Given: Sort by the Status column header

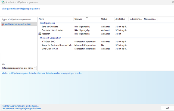Looking at the screenshot, I should click(x=107, y=19).
